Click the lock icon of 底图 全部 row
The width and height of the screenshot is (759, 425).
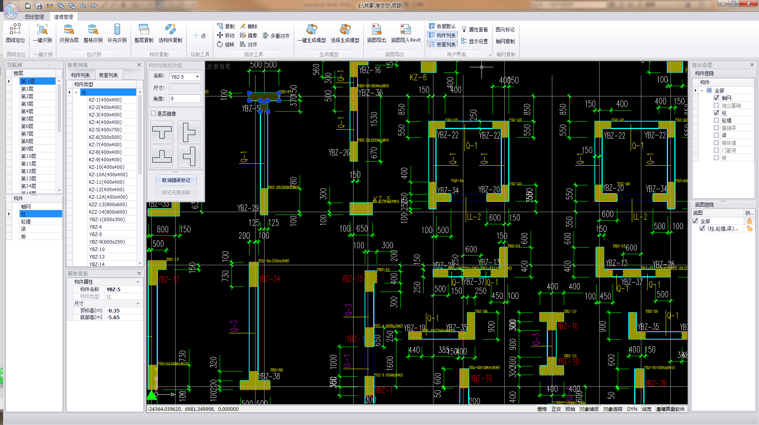(x=750, y=221)
